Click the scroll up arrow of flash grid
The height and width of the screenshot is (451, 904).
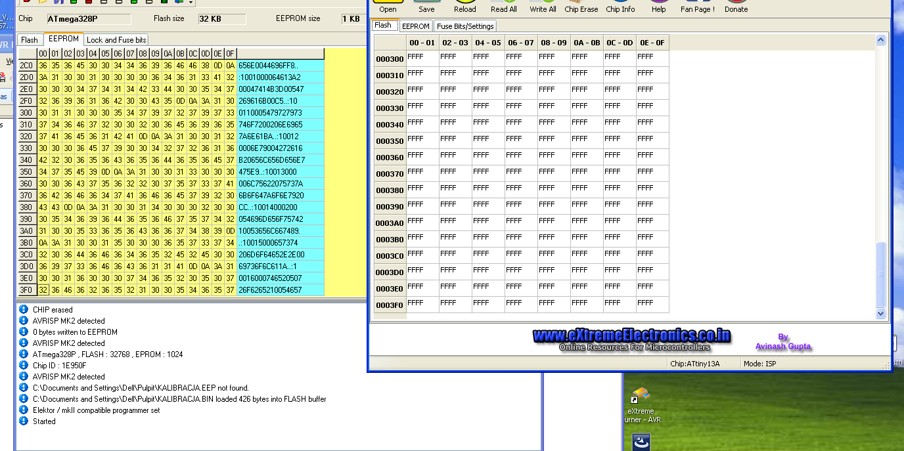(x=881, y=41)
